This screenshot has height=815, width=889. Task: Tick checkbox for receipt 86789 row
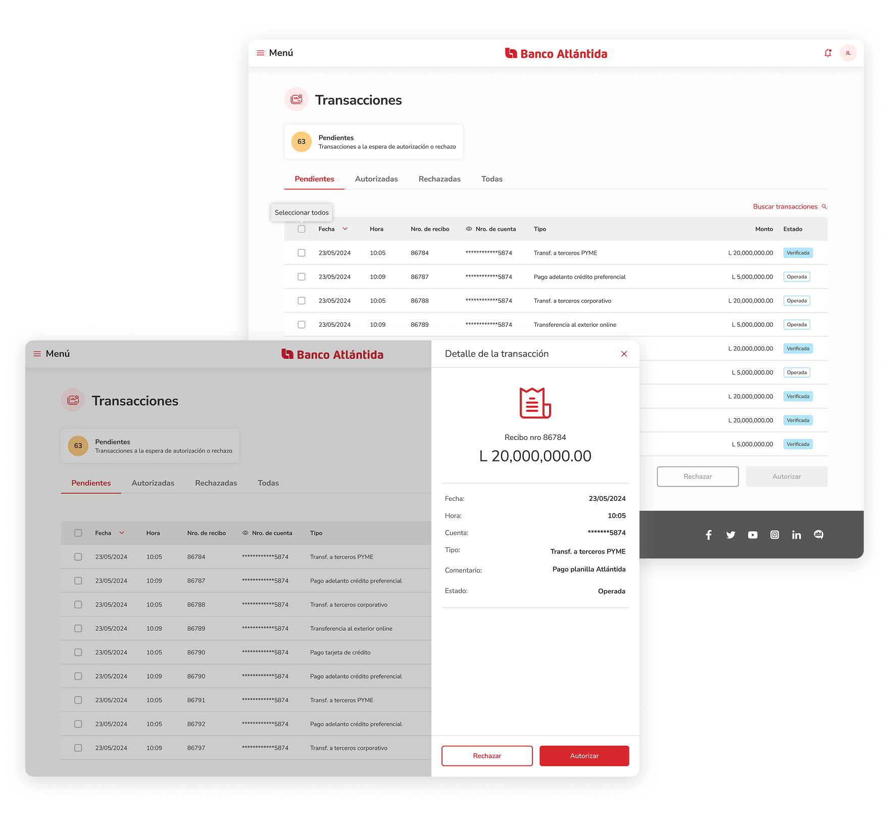302,325
